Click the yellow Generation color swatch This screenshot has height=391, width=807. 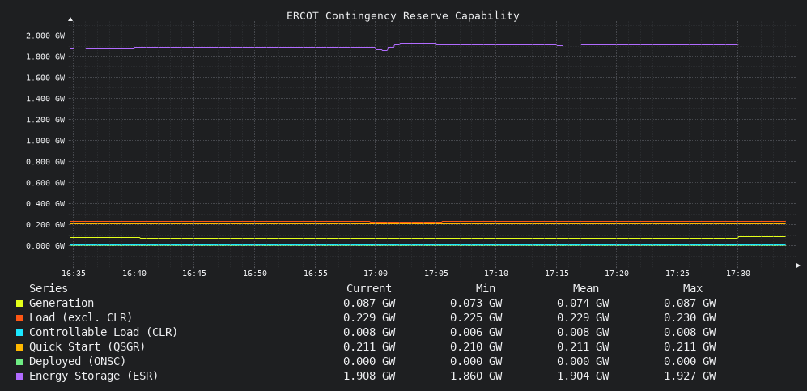pyautogui.click(x=19, y=304)
